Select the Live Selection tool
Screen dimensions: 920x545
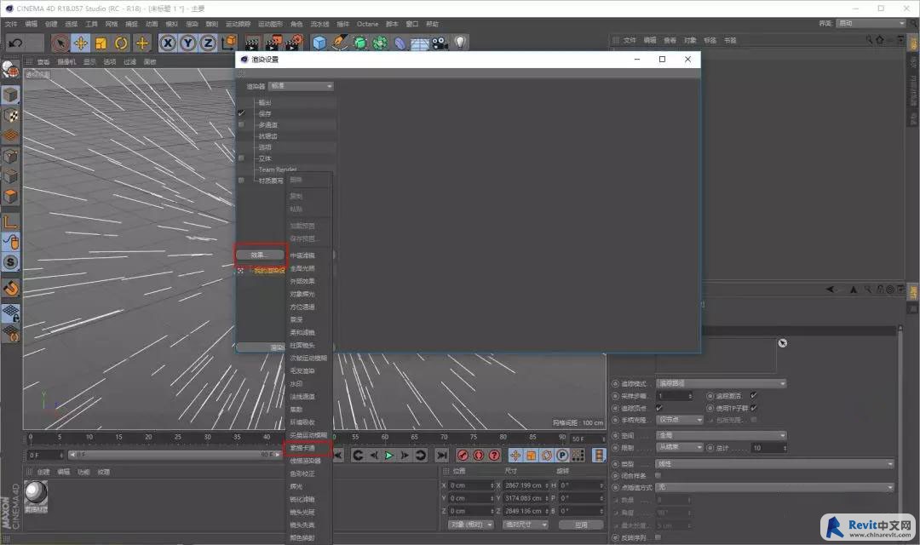coord(60,43)
